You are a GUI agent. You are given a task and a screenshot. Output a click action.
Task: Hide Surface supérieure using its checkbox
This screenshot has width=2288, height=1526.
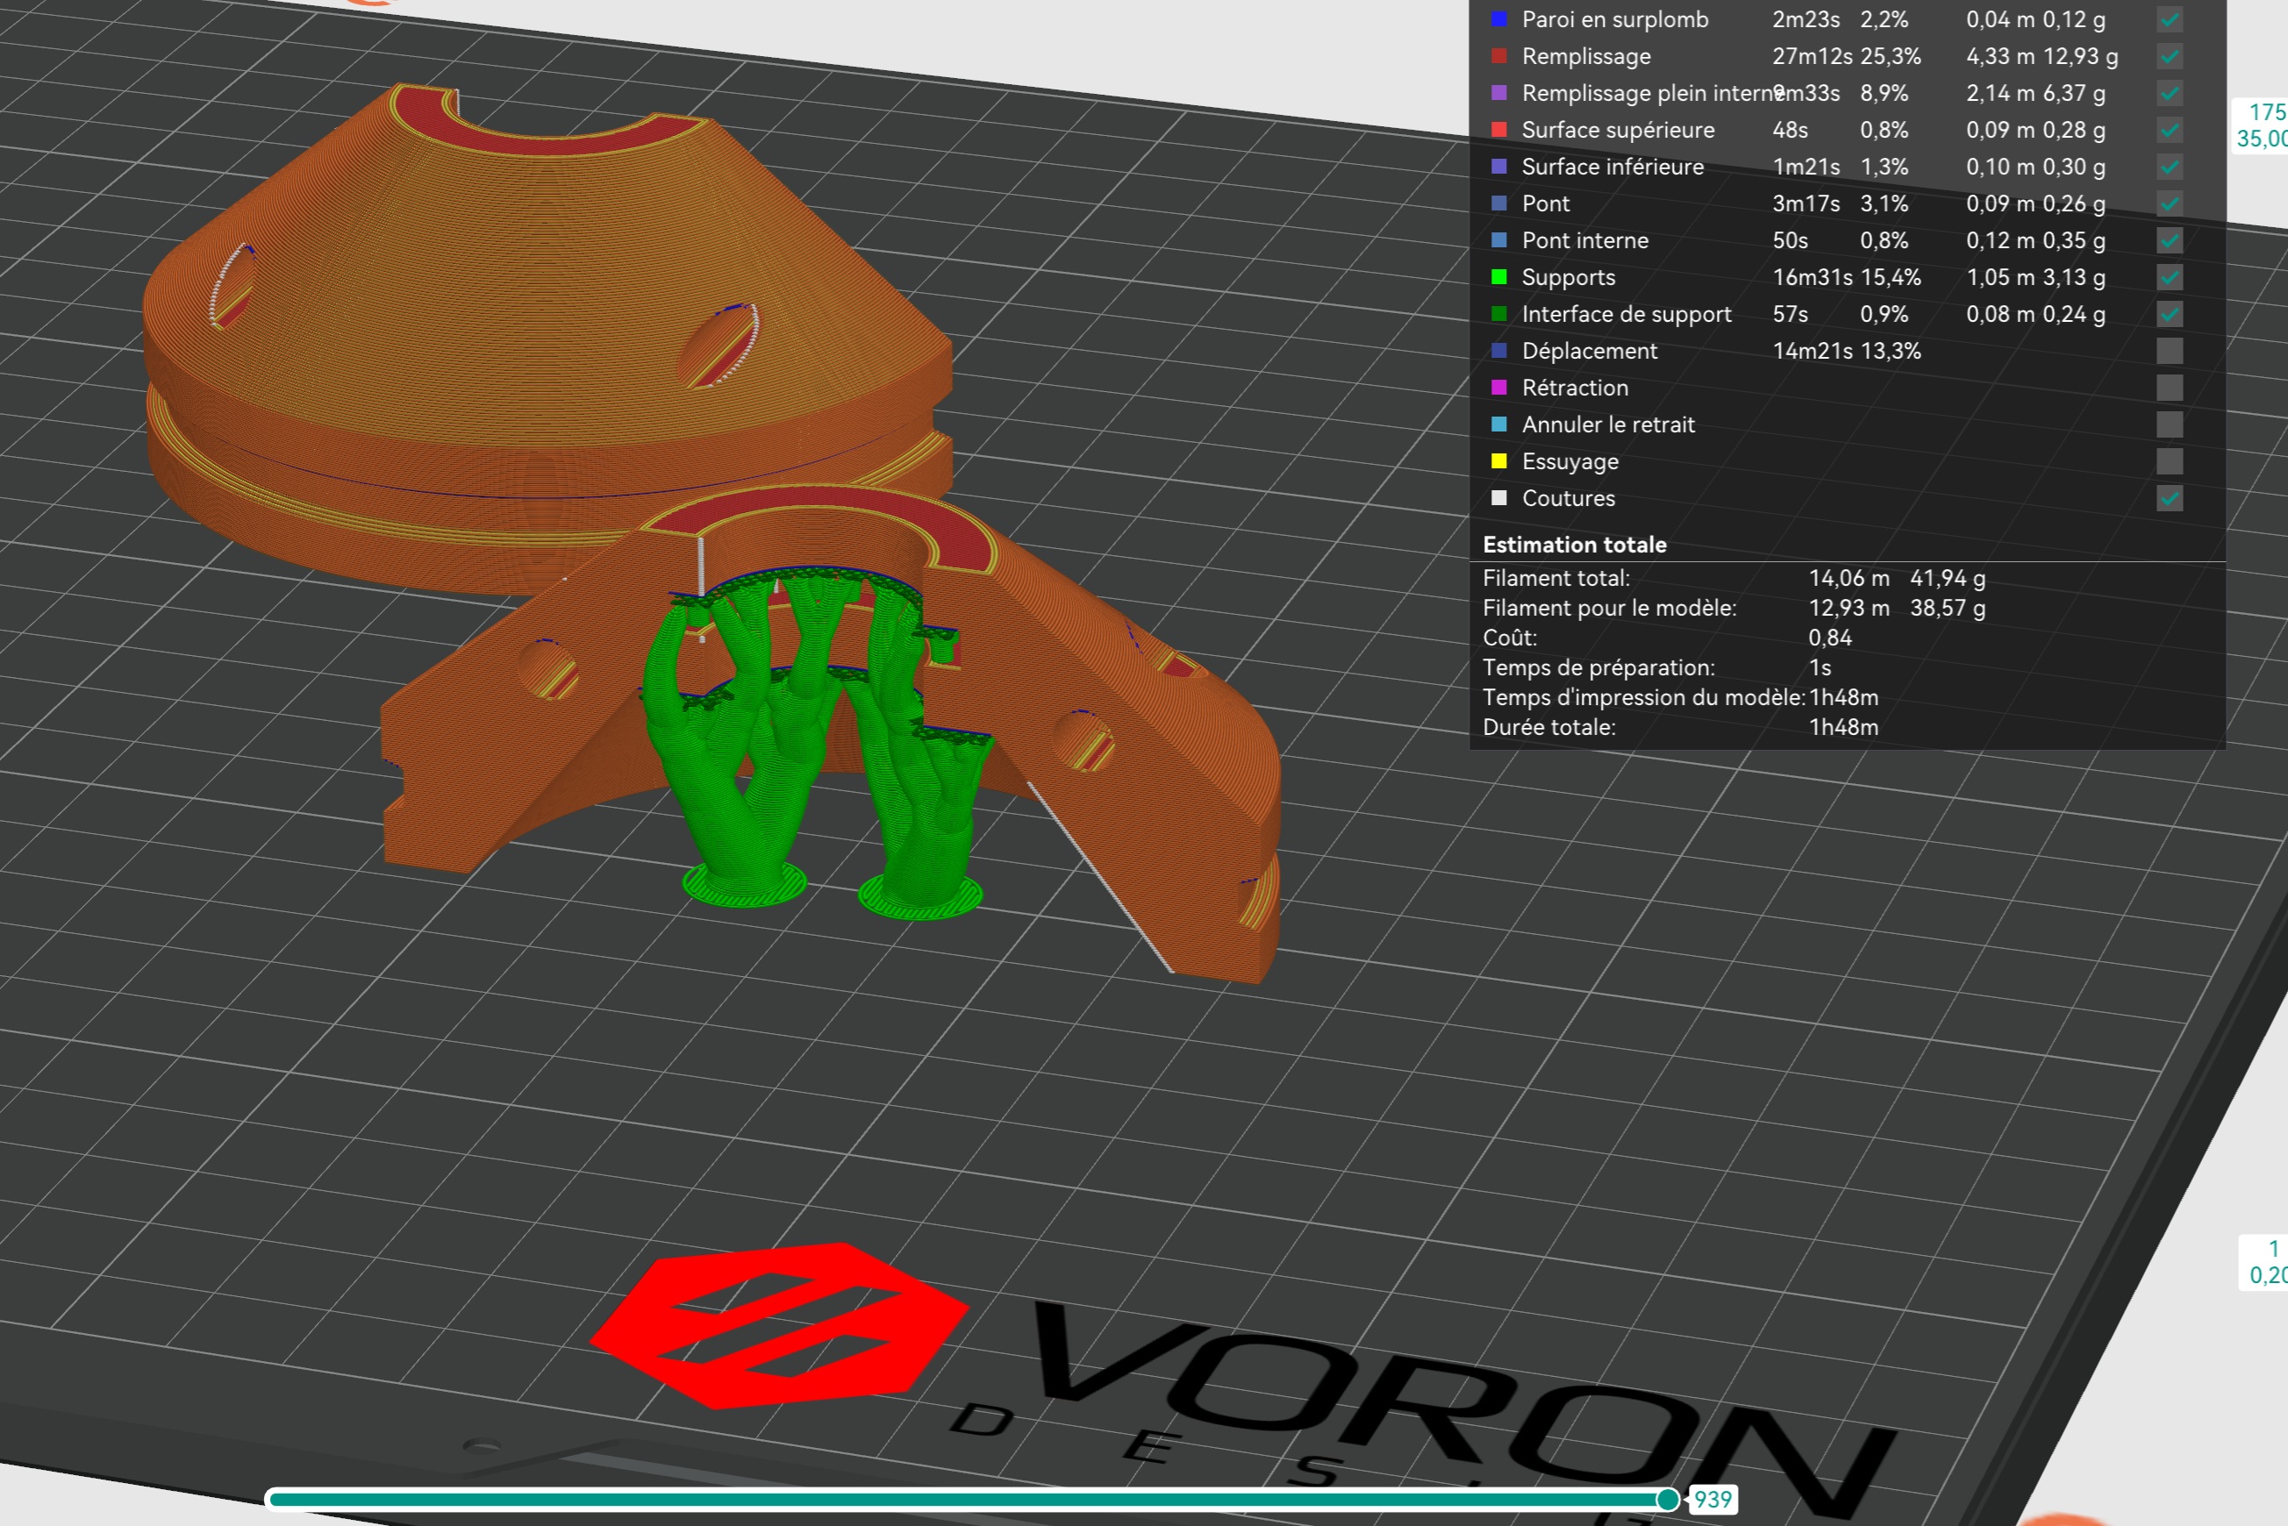pos(2170,131)
